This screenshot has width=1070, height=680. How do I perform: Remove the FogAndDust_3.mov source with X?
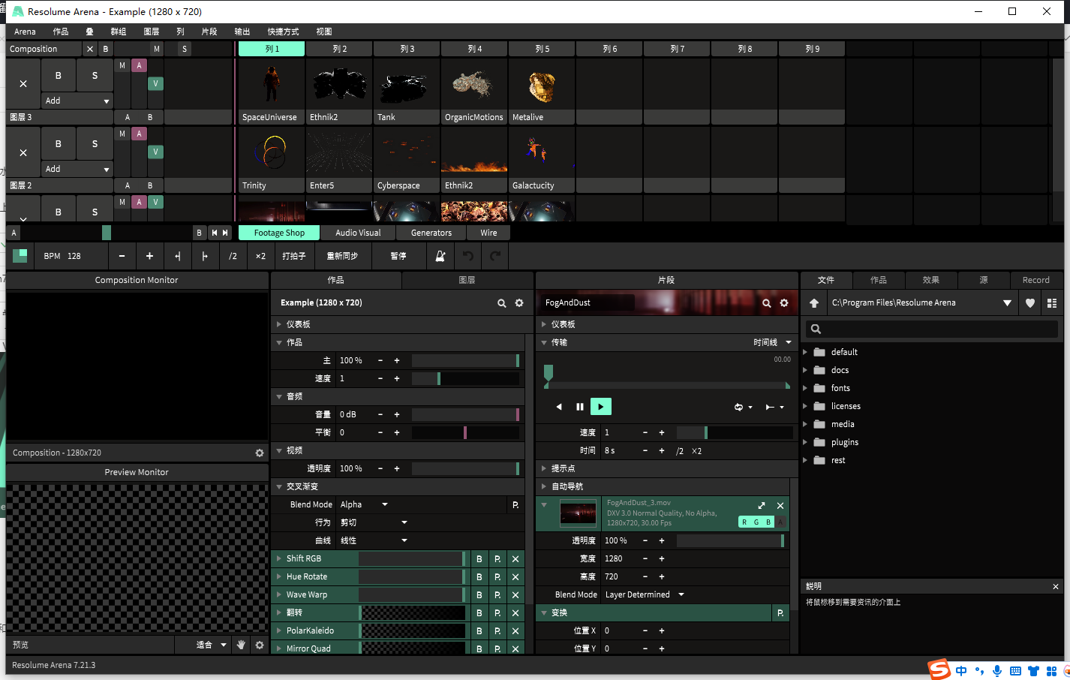point(780,506)
